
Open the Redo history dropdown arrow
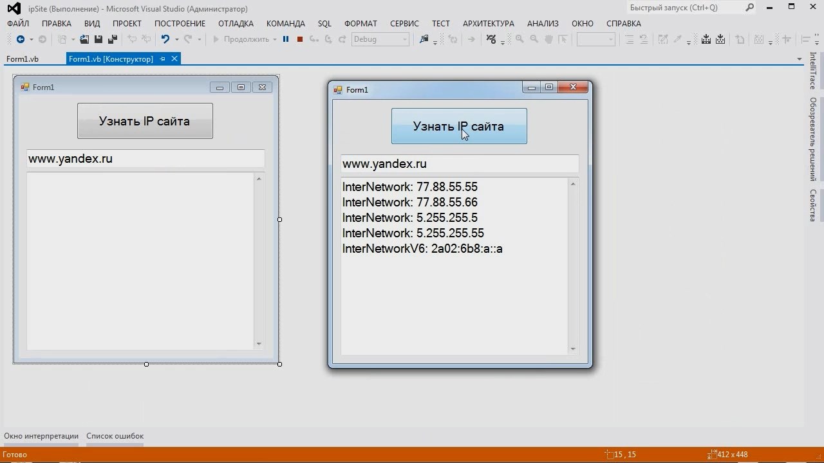pyautogui.click(x=200, y=40)
